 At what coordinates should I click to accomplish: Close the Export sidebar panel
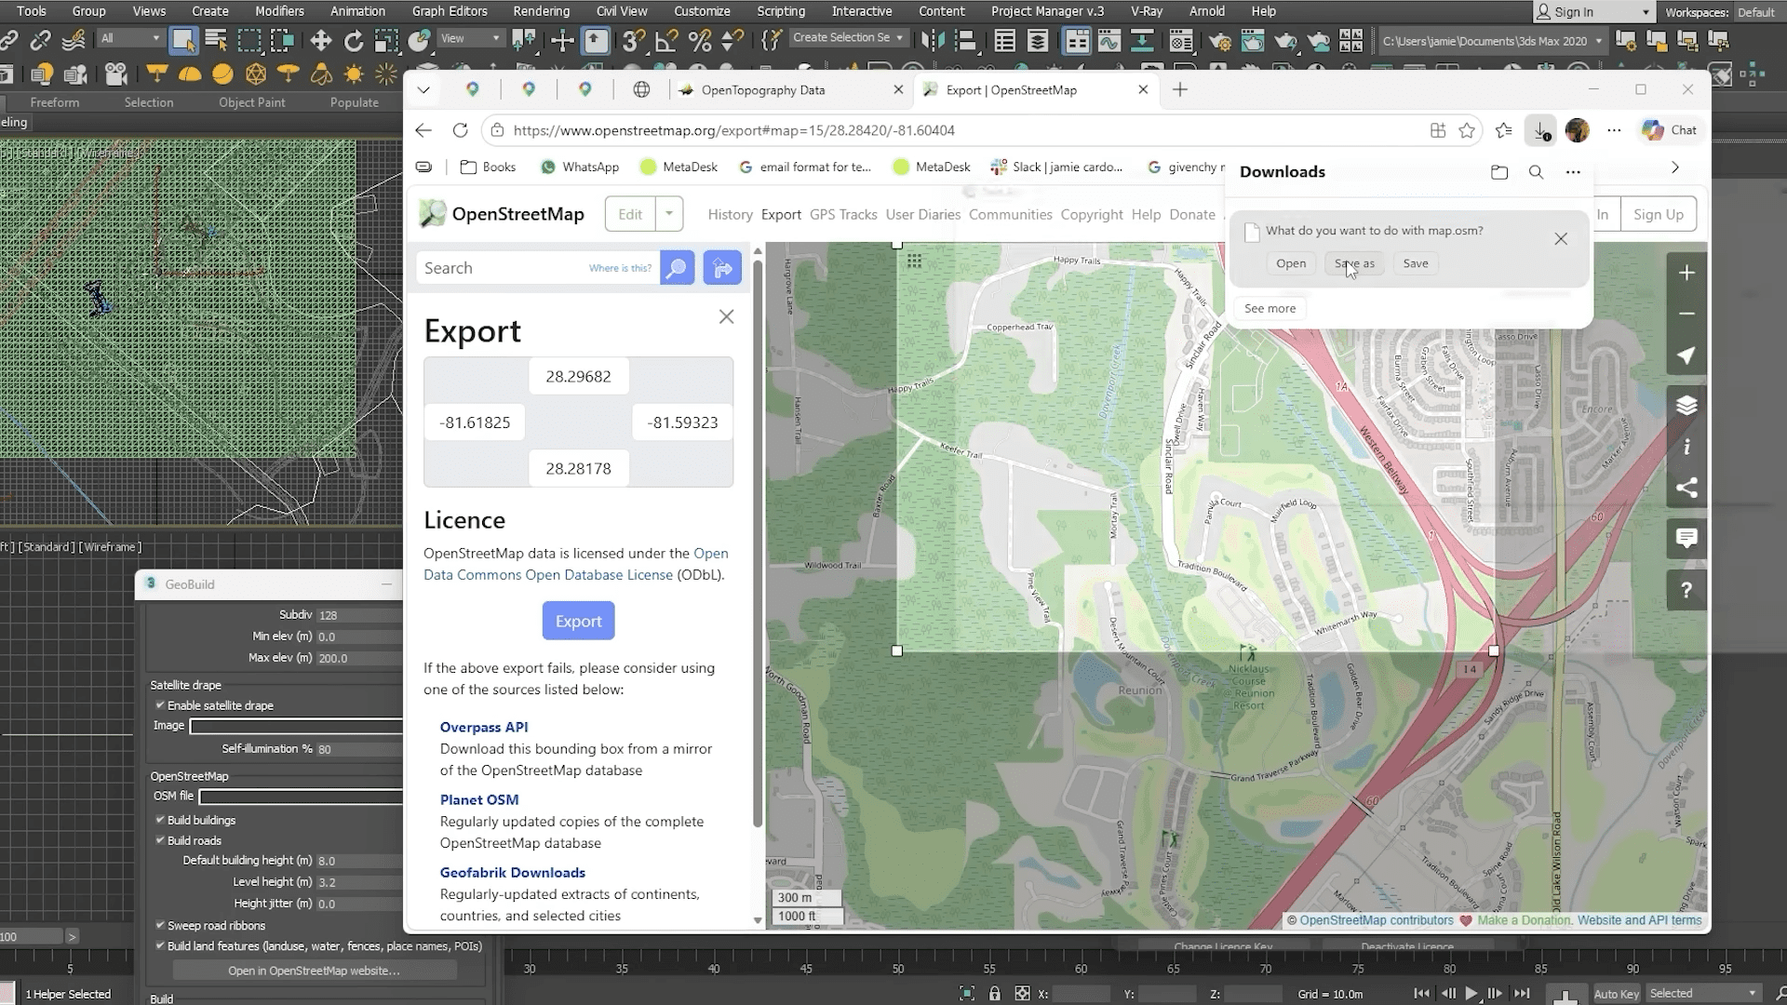click(727, 316)
